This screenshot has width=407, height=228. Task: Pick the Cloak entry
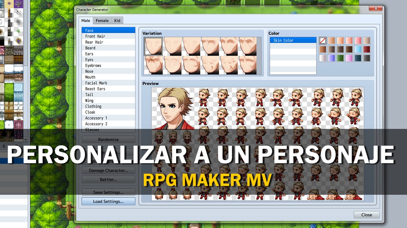point(108,112)
